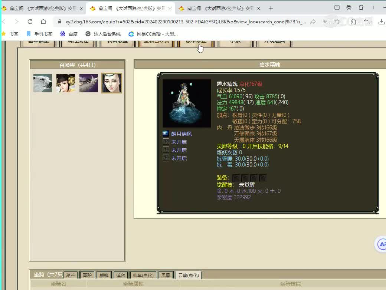Click the first empty equipment slot
Image resolution: width=386 pixels, height=290 pixels.
pyautogui.click(x=236, y=178)
